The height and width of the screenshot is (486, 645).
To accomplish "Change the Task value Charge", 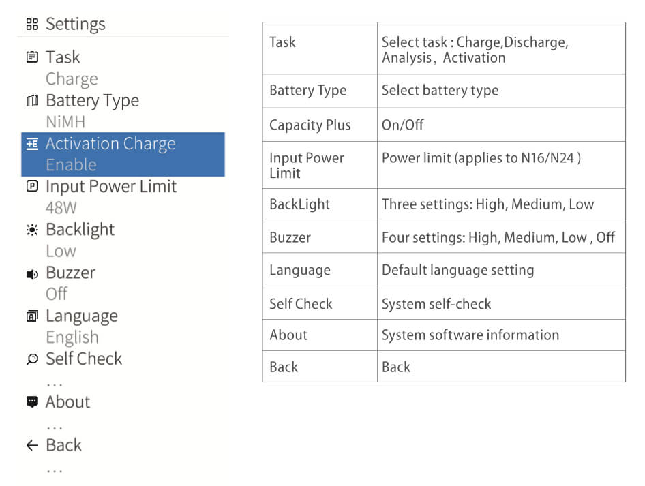I will coord(72,79).
